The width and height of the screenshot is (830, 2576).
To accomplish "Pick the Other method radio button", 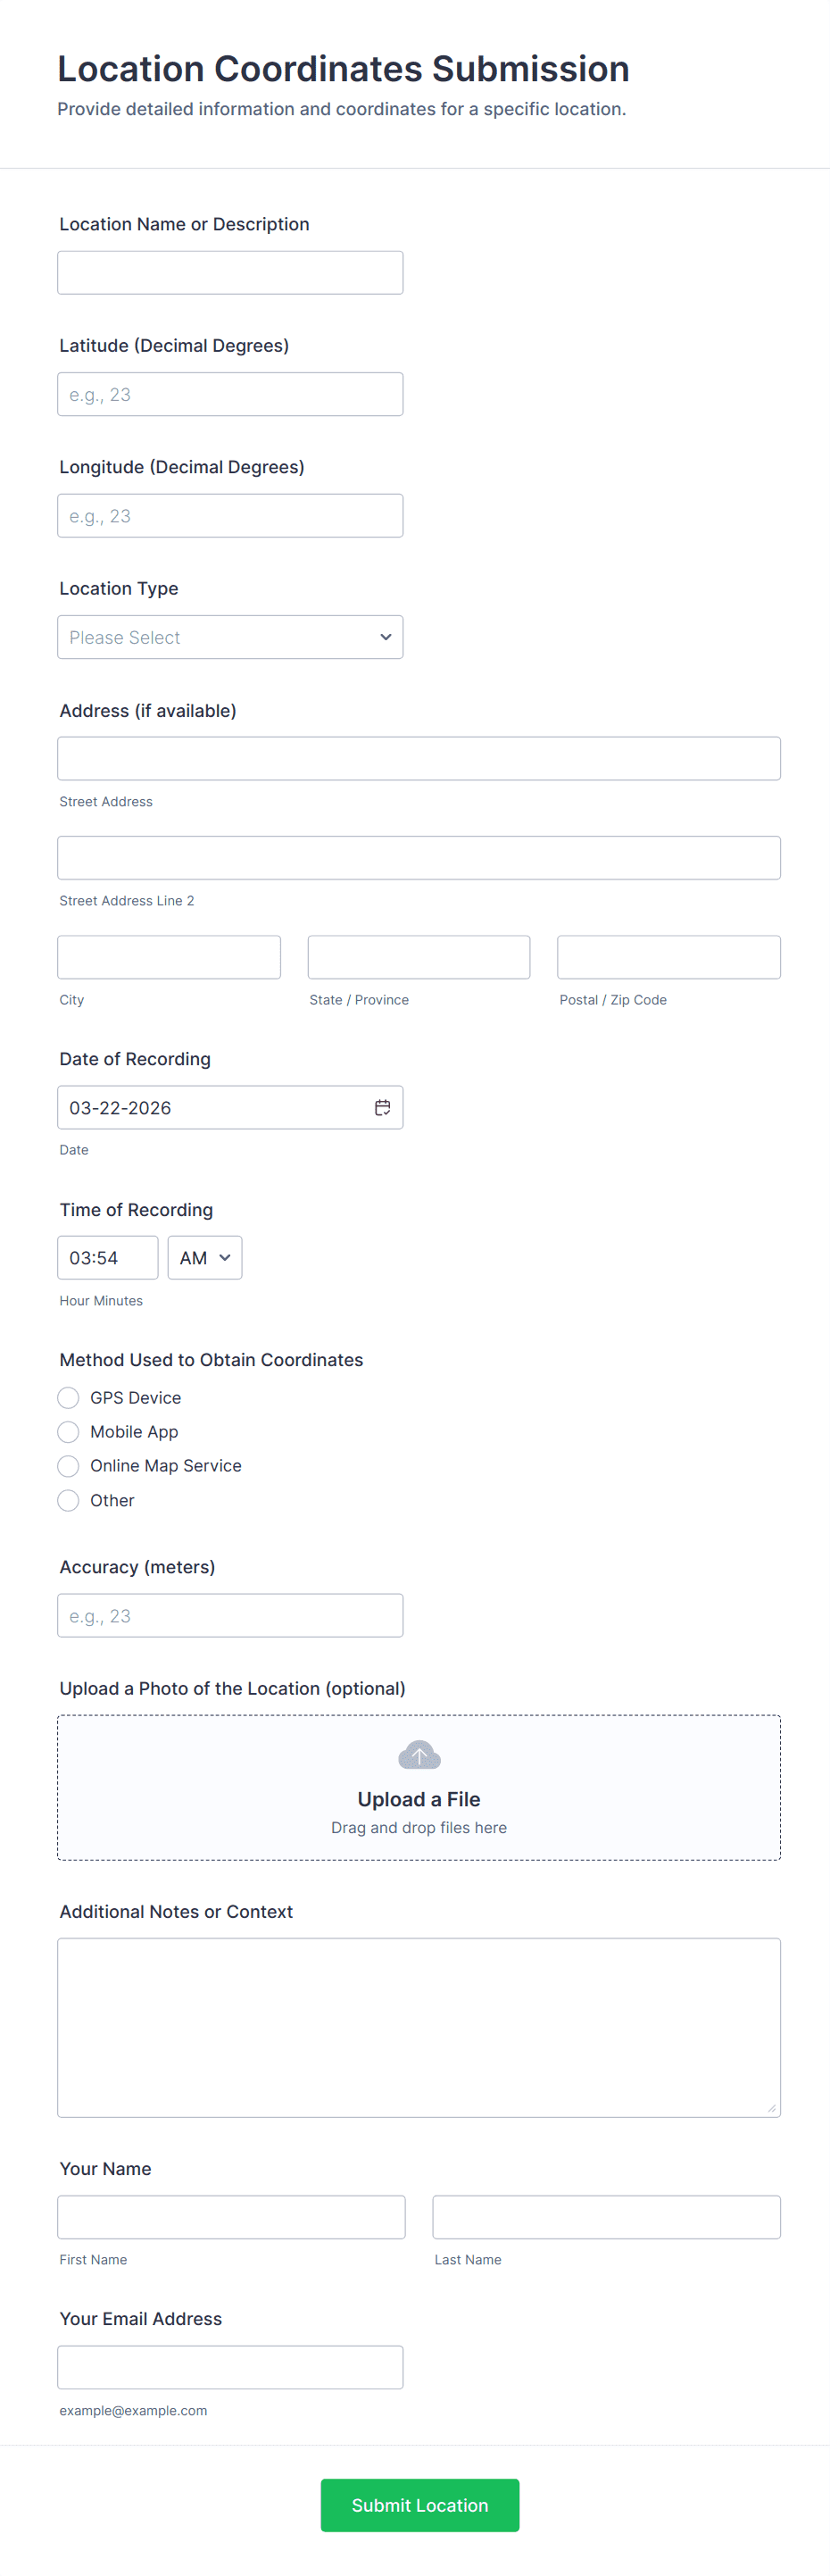I will tap(68, 1500).
